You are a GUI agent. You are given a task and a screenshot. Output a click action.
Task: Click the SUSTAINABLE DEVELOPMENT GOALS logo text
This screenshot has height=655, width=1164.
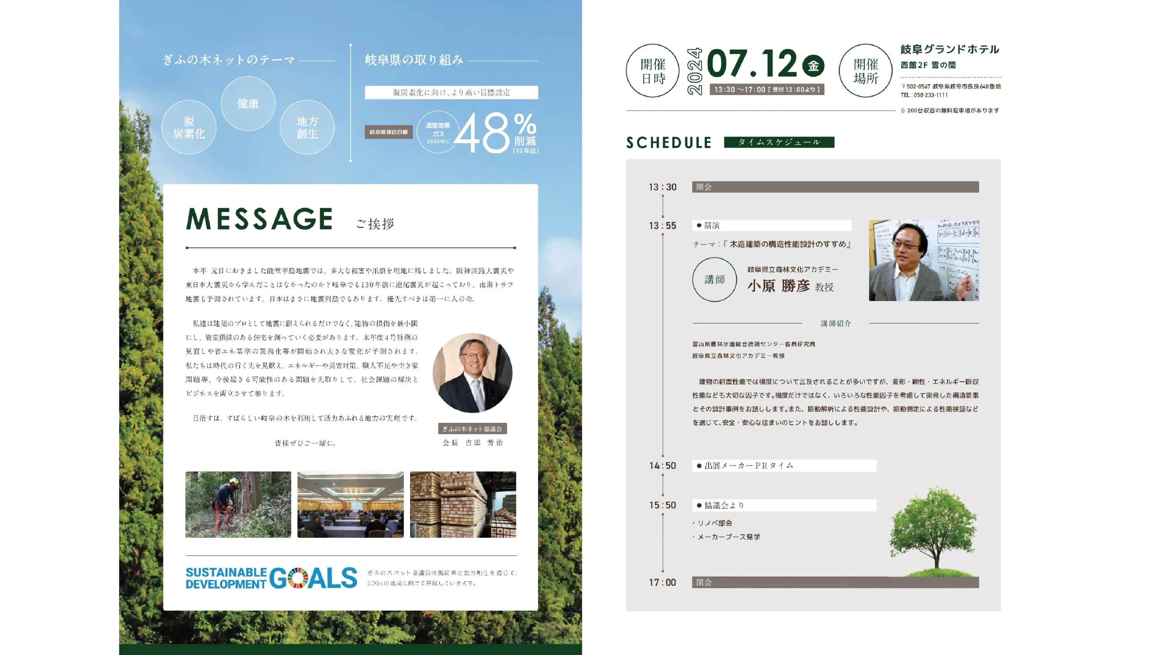[271, 578]
